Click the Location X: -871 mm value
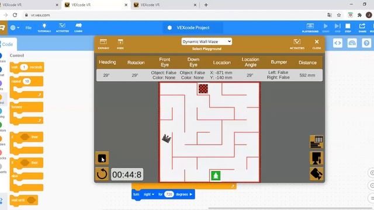 pos(221,72)
